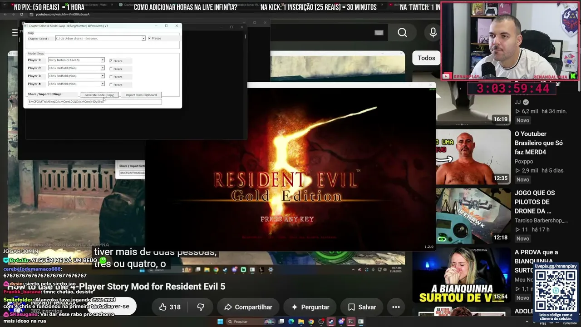The height and width of the screenshot is (327, 581).
Task: Click the YouTube hamburger menu icon
Action: coord(15,32)
